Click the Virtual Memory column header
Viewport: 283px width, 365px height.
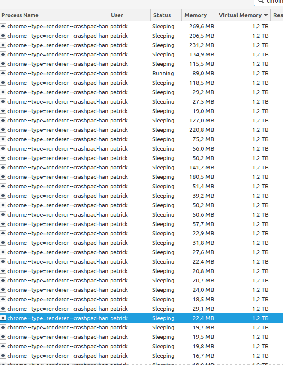click(243, 15)
